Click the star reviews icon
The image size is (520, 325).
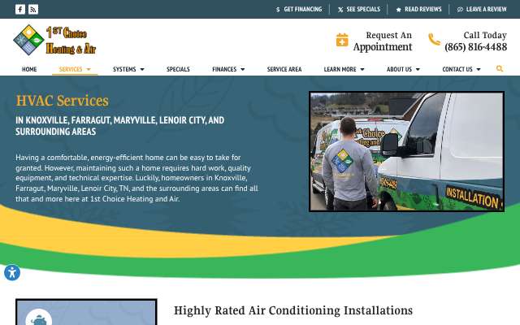click(x=399, y=10)
